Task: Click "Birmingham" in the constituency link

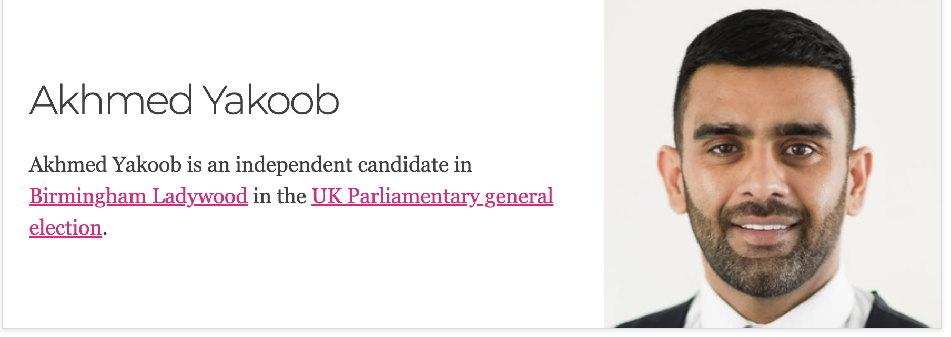Action: [88, 196]
